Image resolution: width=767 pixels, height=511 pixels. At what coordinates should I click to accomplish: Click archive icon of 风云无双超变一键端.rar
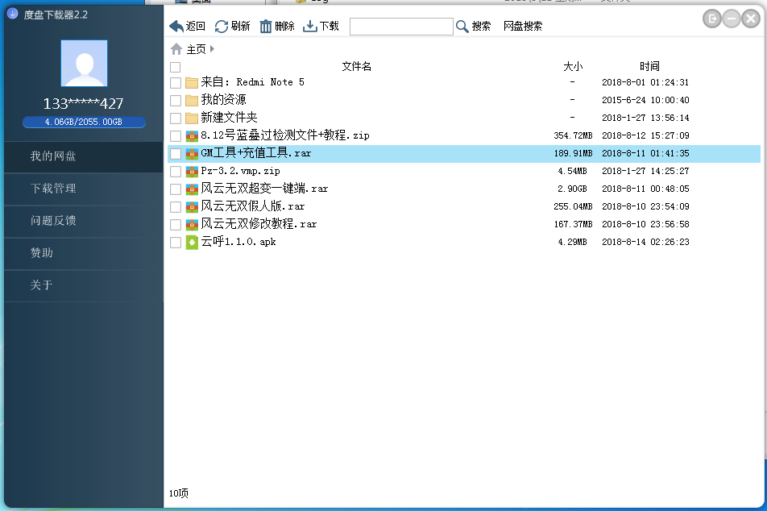tap(192, 189)
